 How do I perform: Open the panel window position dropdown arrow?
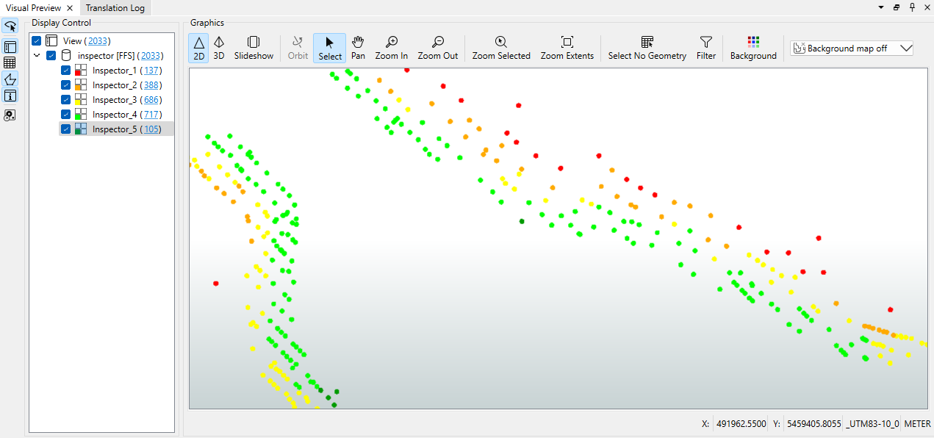(881, 7)
